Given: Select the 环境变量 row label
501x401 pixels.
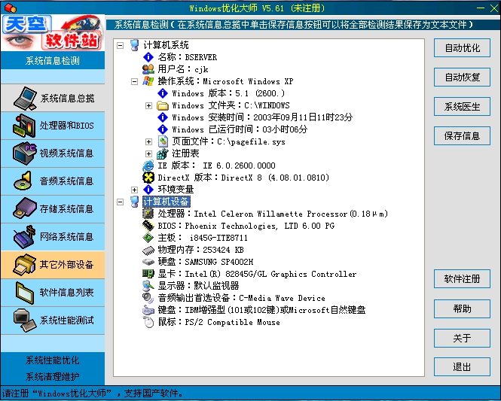Looking at the screenshot, I should [x=176, y=190].
